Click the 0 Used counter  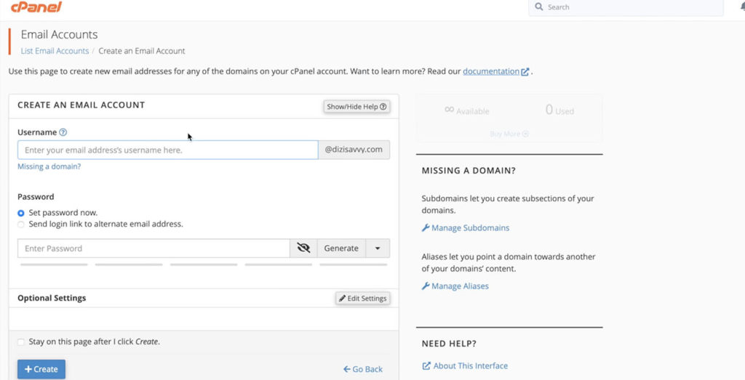pos(559,110)
